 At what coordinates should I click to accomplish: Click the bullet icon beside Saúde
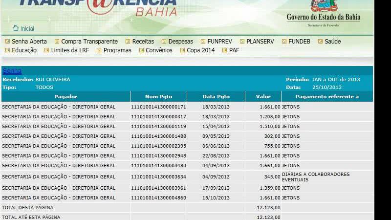(320, 42)
